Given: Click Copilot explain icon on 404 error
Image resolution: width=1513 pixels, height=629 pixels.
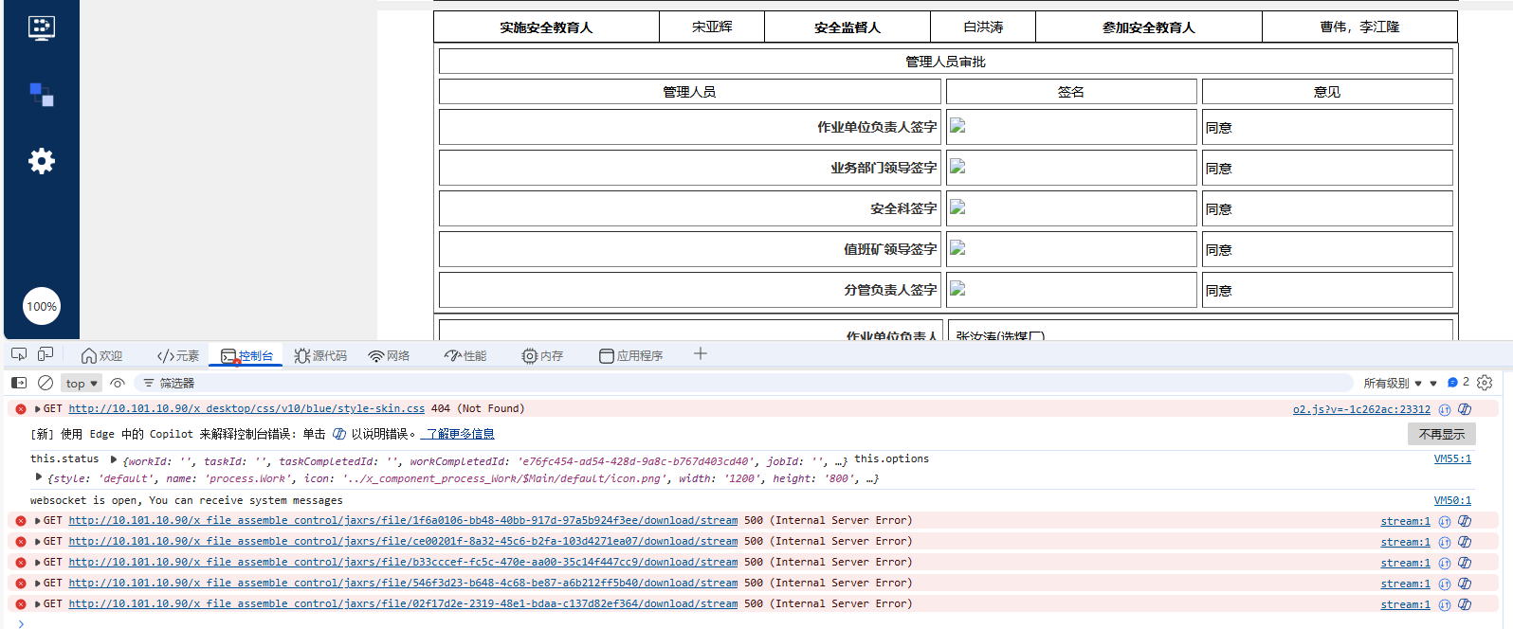Looking at the screenshot, I should 1465,409.
